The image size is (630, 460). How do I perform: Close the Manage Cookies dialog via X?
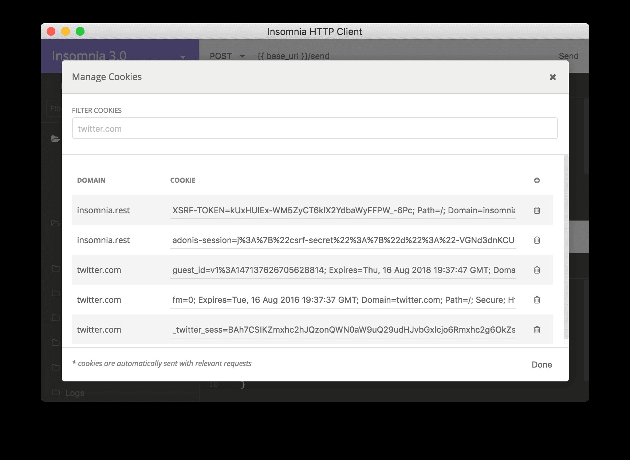552,77
